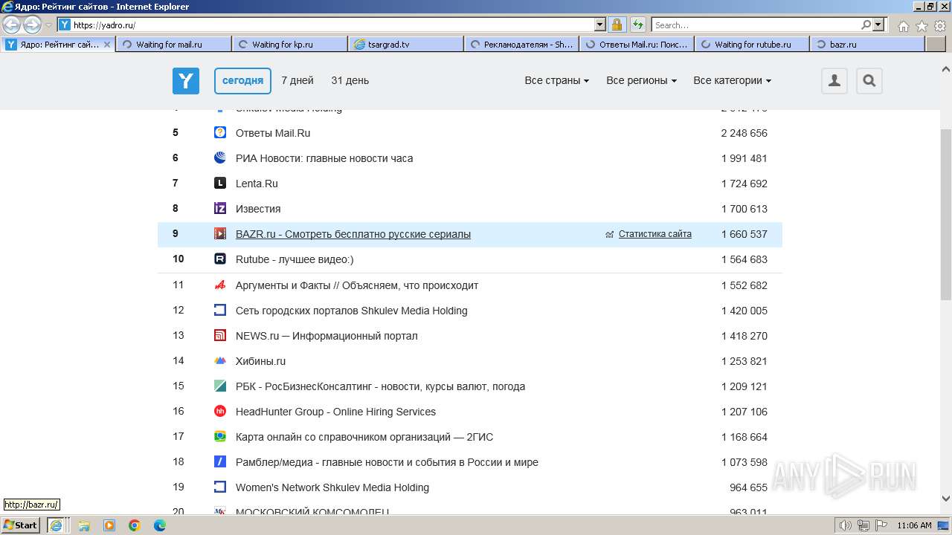Select the сегодня period toggle
Image resolution: width=952 pixels, height=535 pixels.
coord(242,81)
